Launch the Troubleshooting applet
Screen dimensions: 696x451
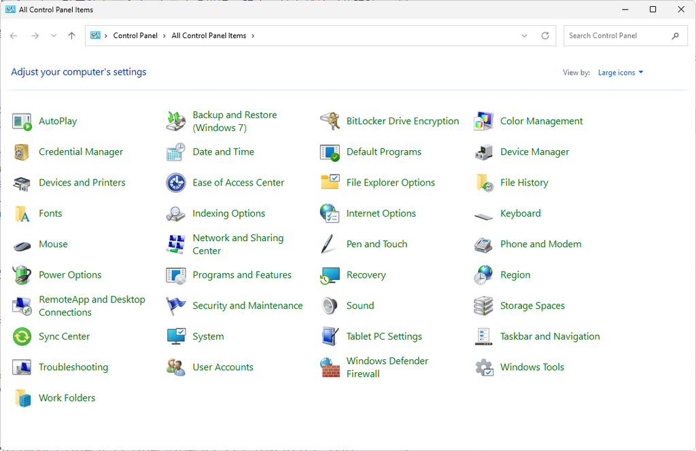tap(73, 367)
